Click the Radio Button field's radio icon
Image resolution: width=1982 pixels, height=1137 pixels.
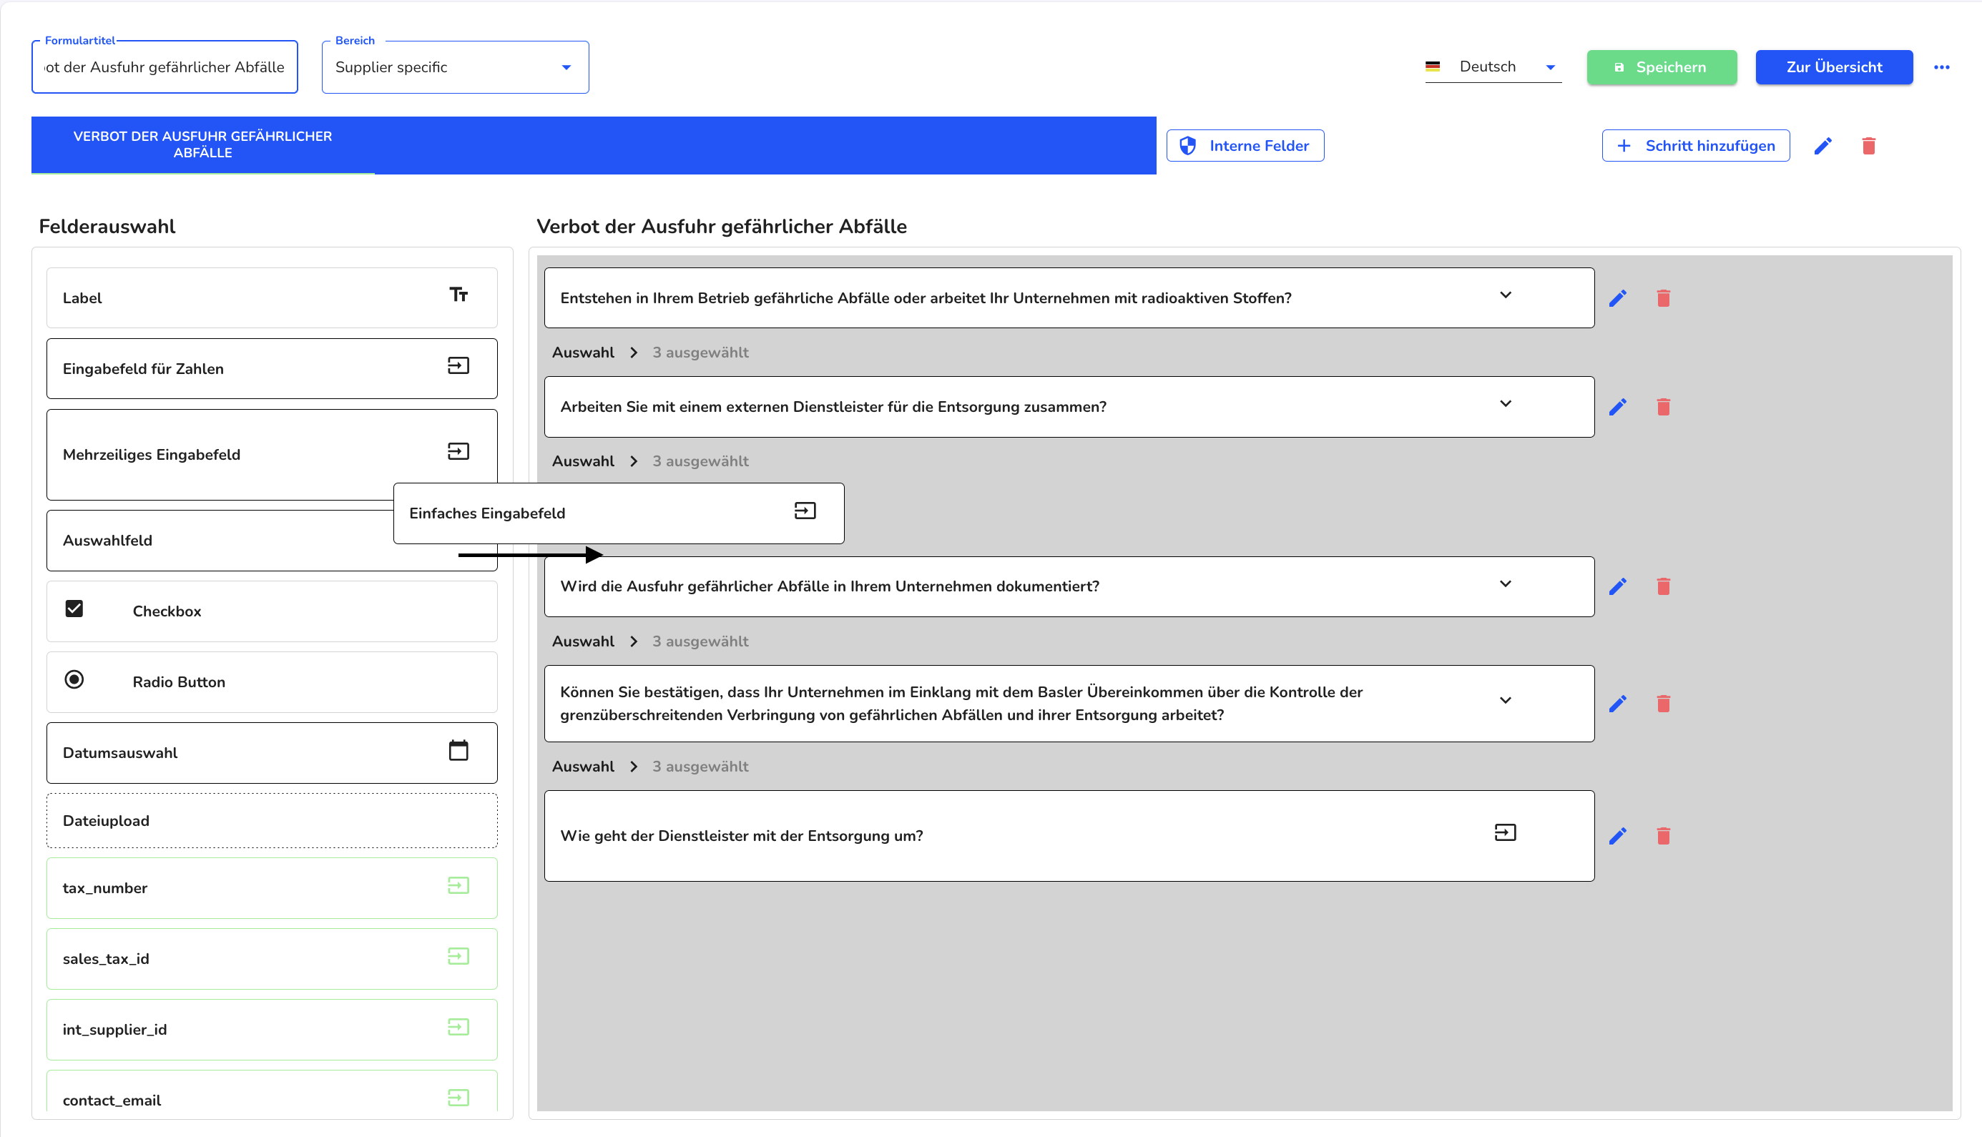(x=74, y=679)
